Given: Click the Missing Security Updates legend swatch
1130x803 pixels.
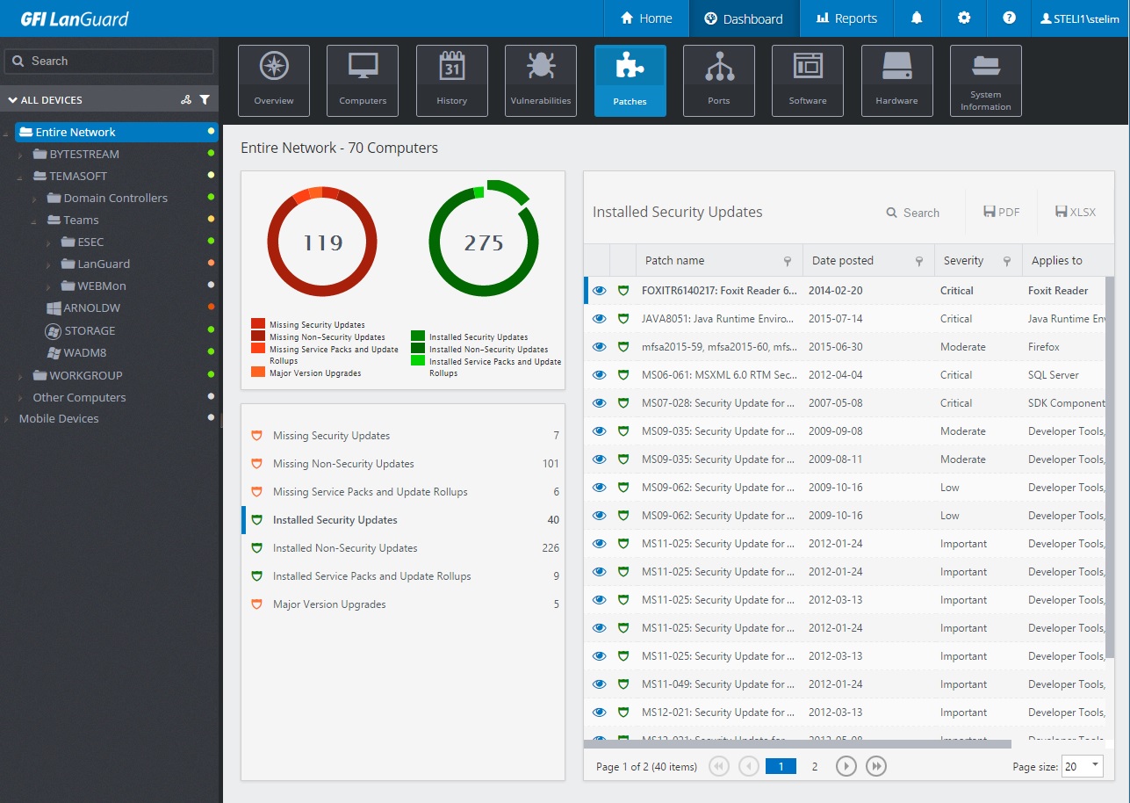Looking at the screenshot, I should pyautogui.click(x=257, y=325).
